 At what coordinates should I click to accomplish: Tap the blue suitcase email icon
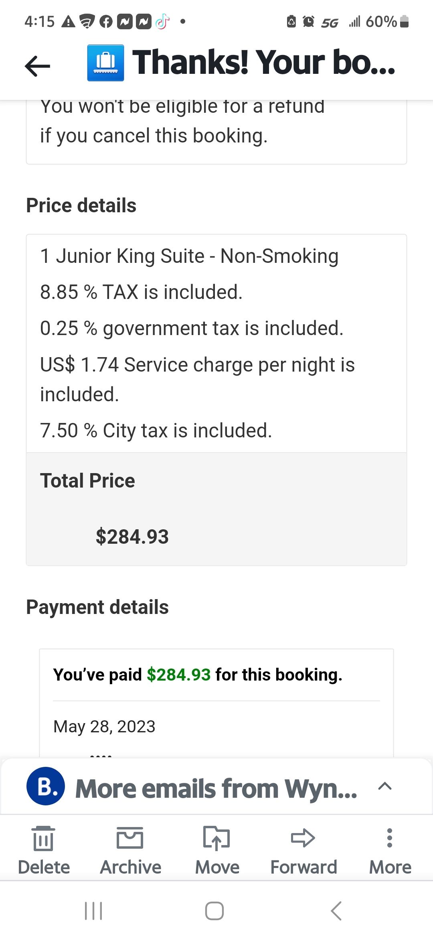[105, 63]
